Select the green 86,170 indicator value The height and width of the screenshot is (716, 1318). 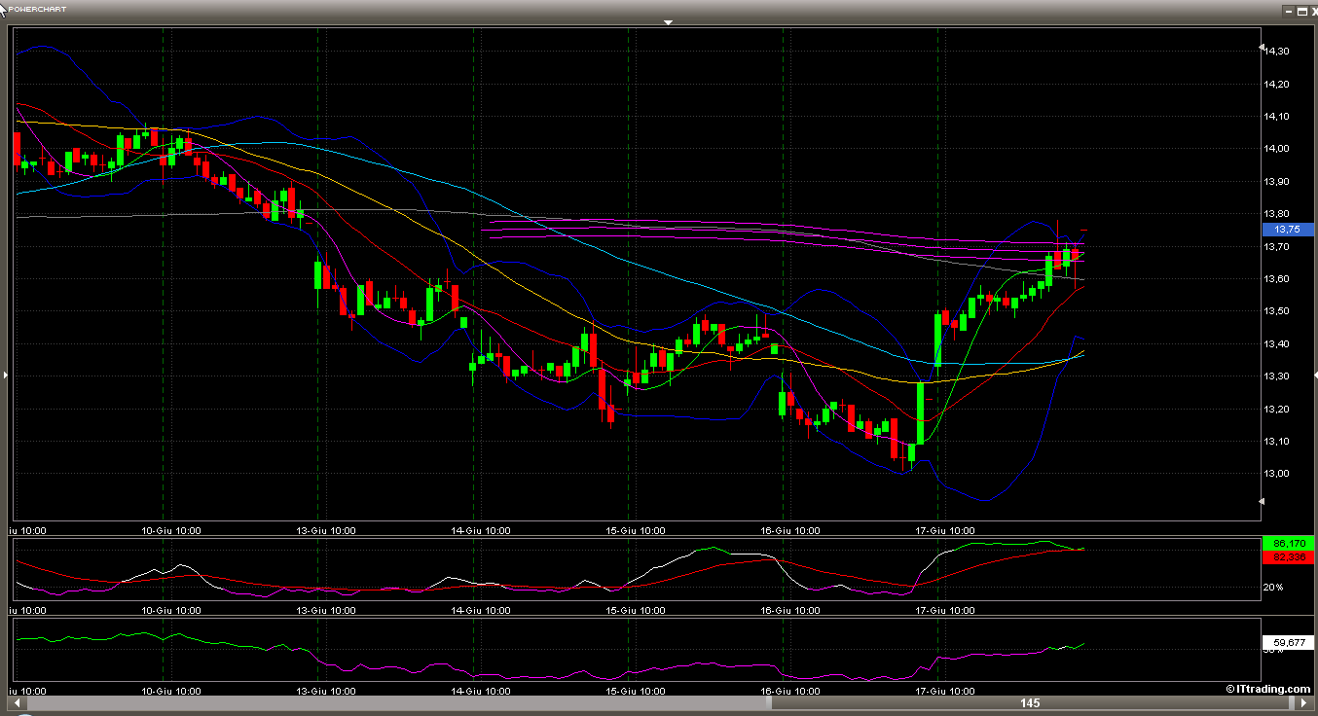point(1287,543)
